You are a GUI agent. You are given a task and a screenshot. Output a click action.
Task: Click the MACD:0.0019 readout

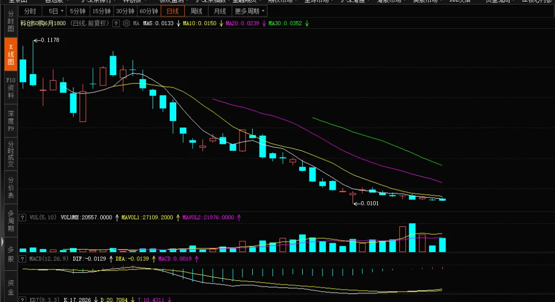pyautogui.click(x=175, y=259)
